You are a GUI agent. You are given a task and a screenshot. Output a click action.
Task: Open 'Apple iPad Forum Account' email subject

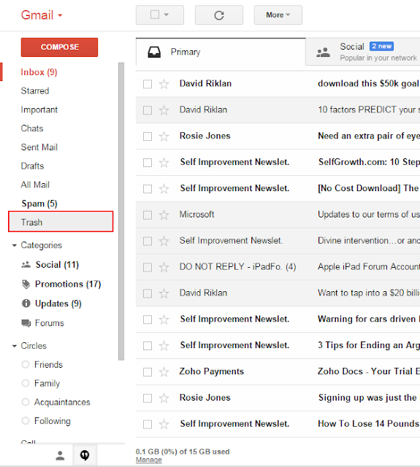click(369, 266)
